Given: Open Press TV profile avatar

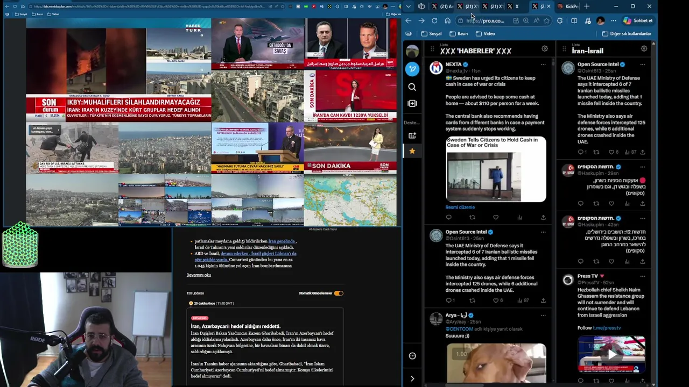Looking at the screenshot, I should (x=568, y=279).
